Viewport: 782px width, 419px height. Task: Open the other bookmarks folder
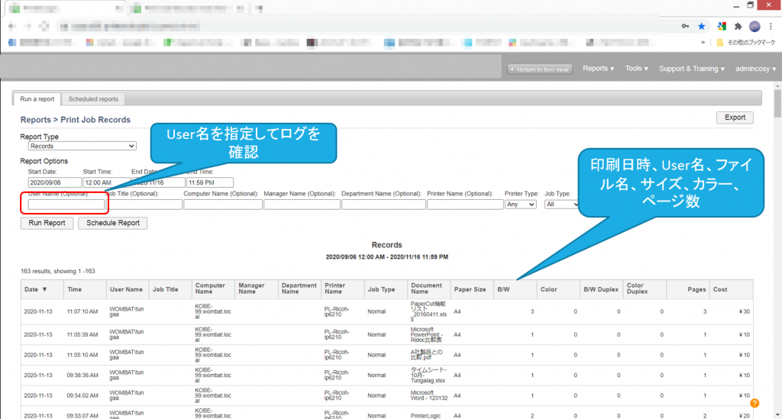[745, 43]
